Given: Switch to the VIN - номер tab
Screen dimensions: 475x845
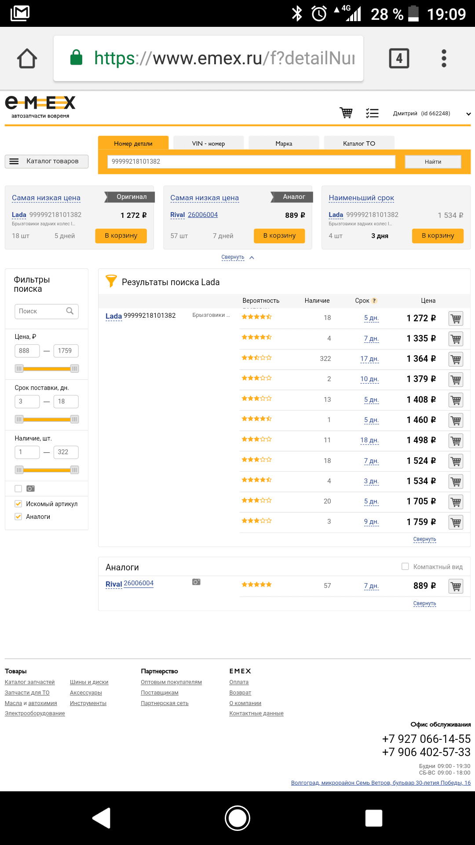Looking at the screenshot, I should pos(208,143).
